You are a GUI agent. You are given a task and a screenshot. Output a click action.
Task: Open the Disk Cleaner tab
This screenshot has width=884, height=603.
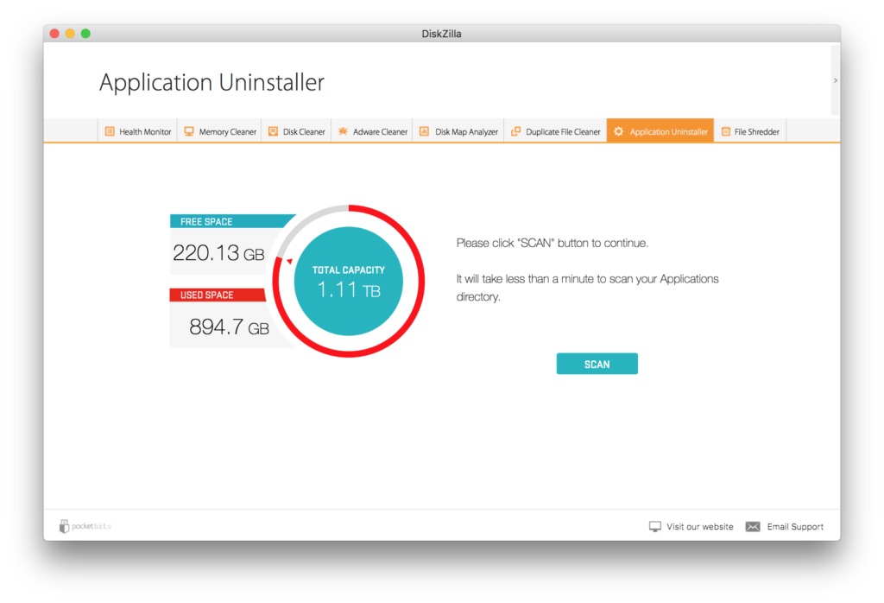point(297,131)
